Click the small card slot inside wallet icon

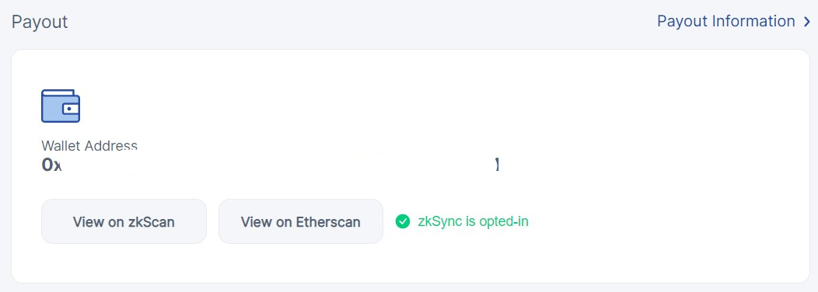[x=71, y=109]
